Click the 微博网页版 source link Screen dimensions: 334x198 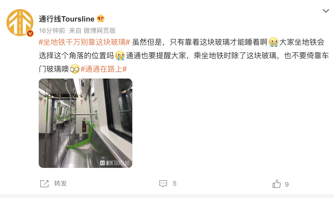click(100, 31)
